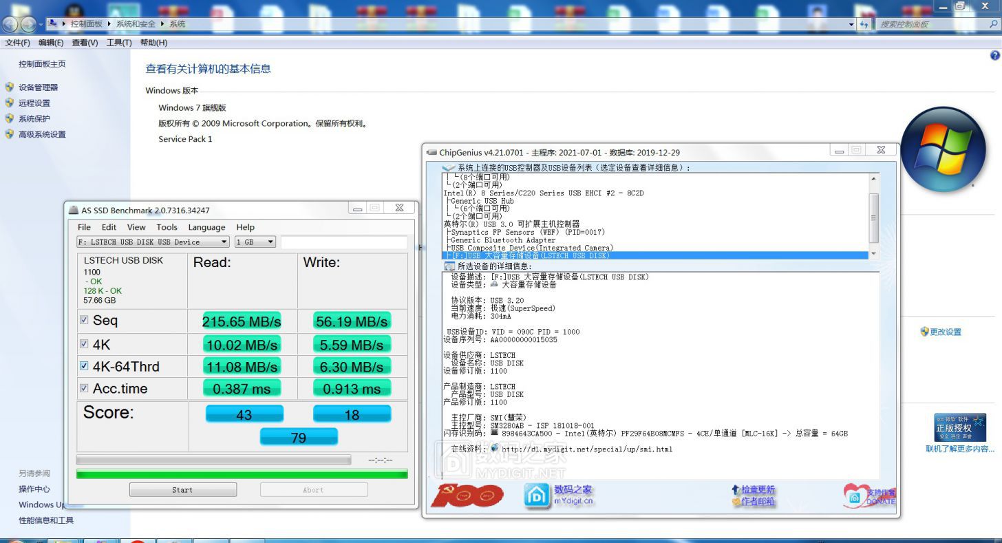1002x543 pixels.
Task: Open 高级系统设置 link
Action: pos(42,134)
